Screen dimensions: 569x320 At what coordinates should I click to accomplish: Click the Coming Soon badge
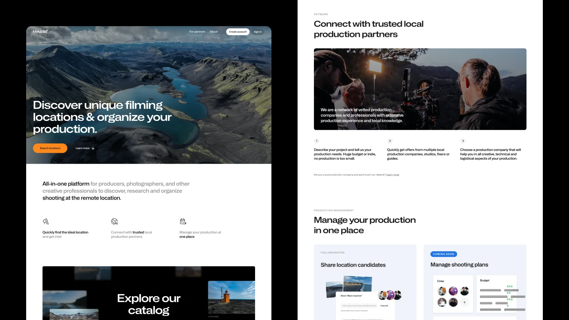pos(443,254)
